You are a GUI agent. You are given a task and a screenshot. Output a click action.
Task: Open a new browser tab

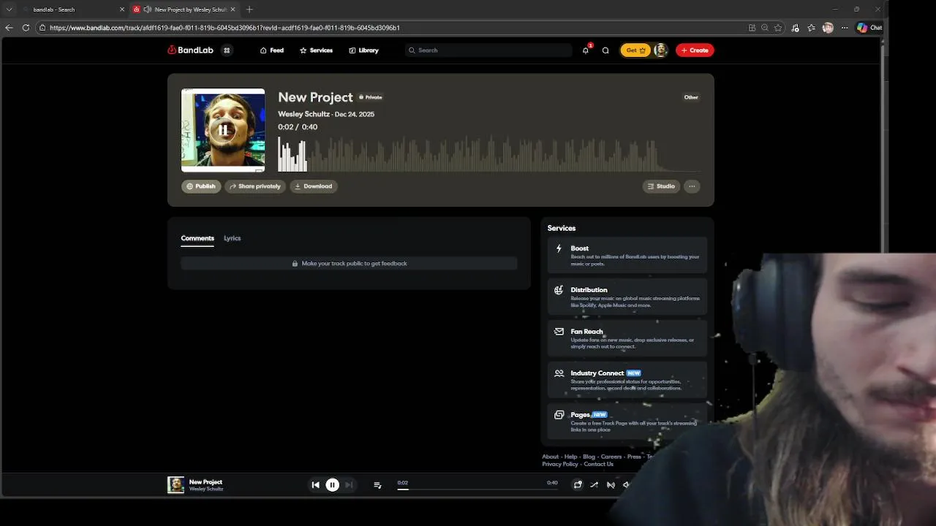point(249,9)
